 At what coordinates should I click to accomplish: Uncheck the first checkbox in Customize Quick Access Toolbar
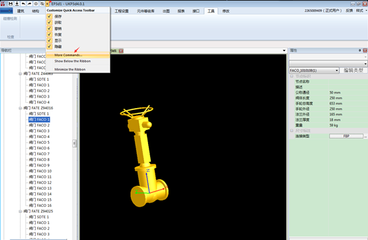49,16
